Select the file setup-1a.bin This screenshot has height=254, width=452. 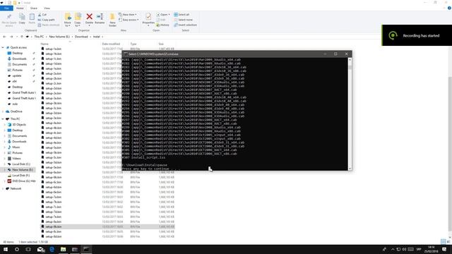coord(54,49)
